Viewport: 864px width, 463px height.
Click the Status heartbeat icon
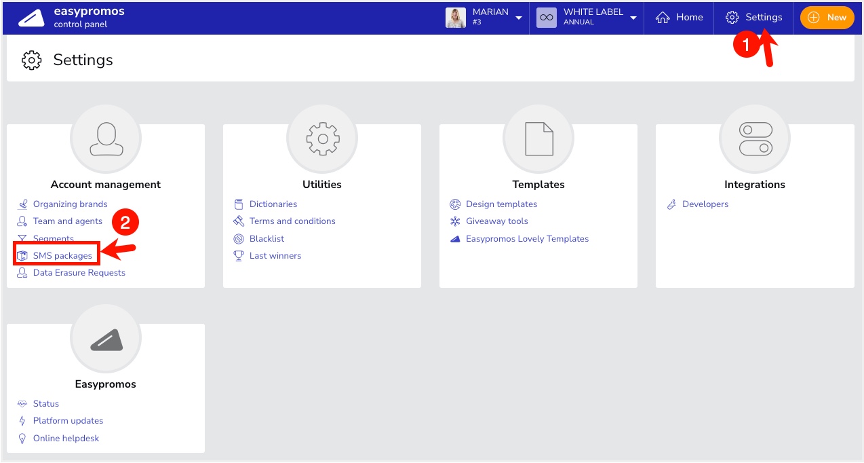22,404
